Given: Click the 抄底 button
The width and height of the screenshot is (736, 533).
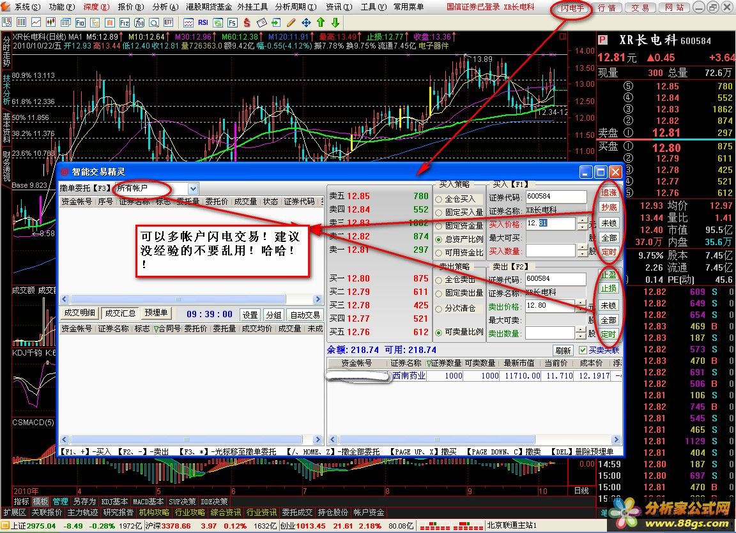Looking at the screenshot, I should click(609, 207).
